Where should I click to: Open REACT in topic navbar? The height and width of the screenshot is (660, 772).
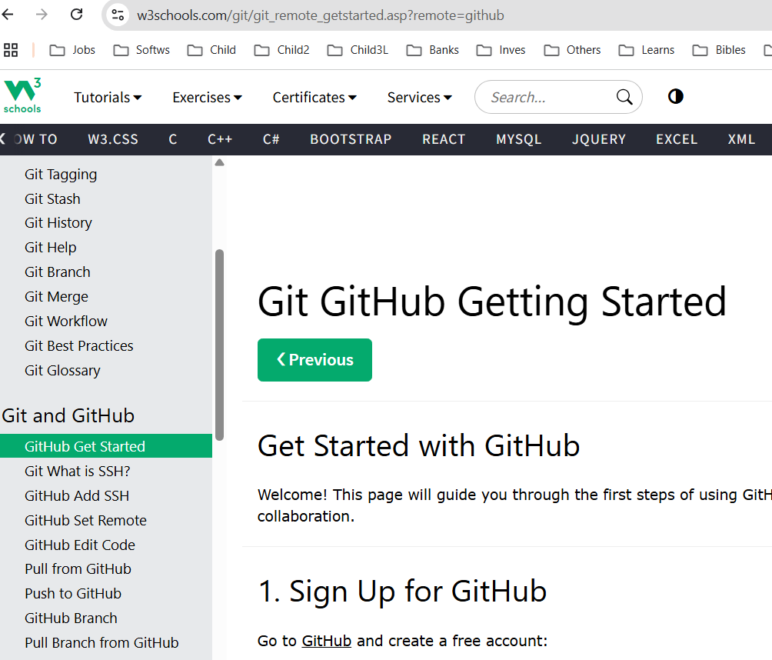[444, 139]
